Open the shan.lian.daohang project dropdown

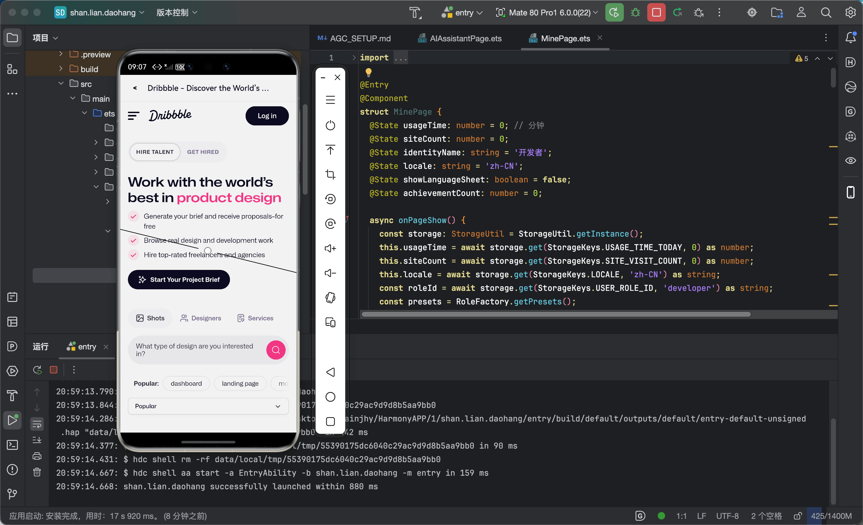point(100,13)
